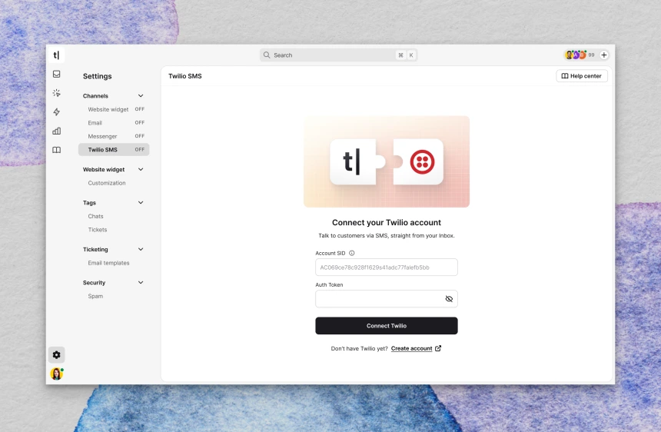Select Twilio SMS channel item
661x432 pixels.
[x=114, y=150]
